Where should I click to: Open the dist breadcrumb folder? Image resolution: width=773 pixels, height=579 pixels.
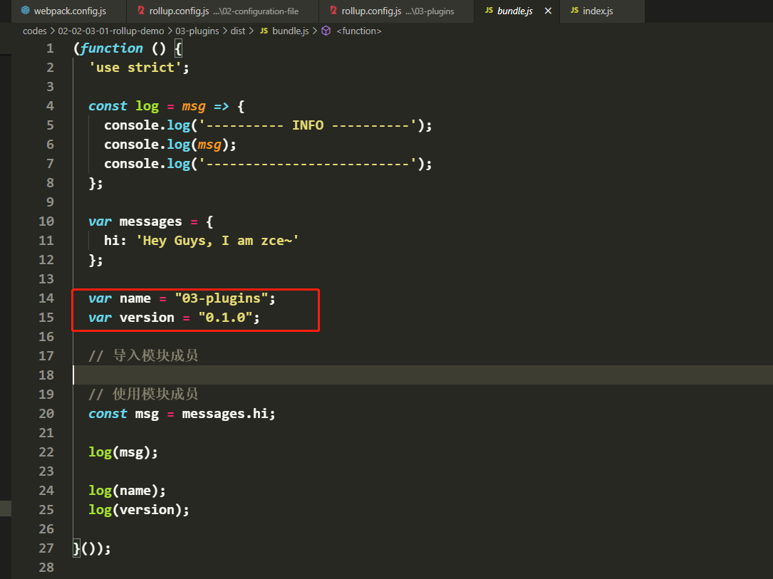(238, 31)
